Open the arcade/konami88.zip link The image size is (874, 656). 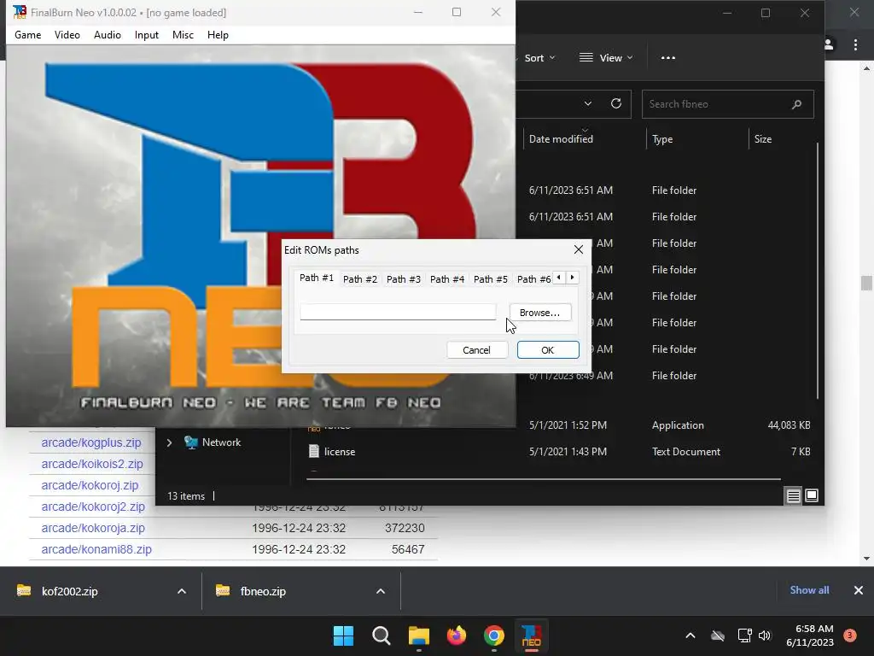tap(96, 549)
